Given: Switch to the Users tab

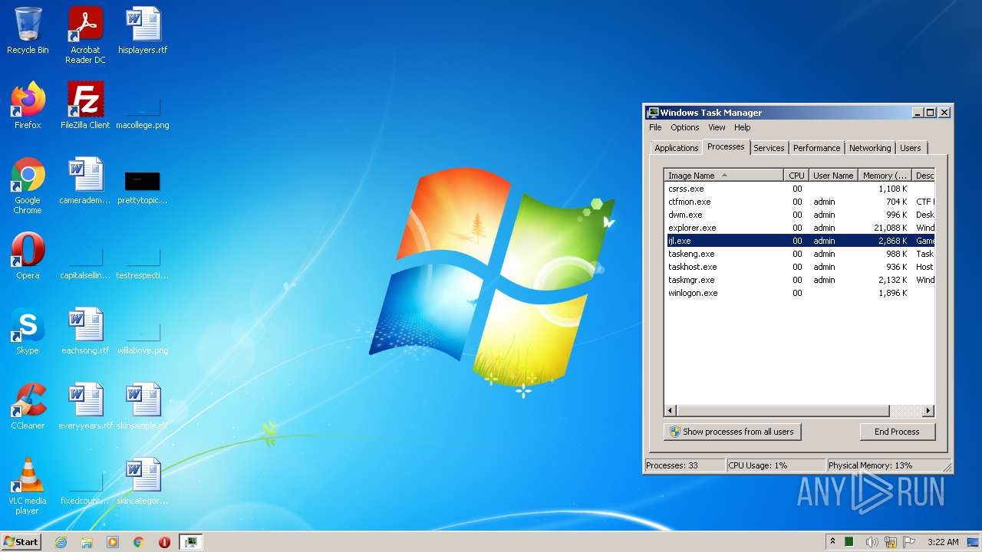Looking at the screenshot, I should tap(911, 148).
